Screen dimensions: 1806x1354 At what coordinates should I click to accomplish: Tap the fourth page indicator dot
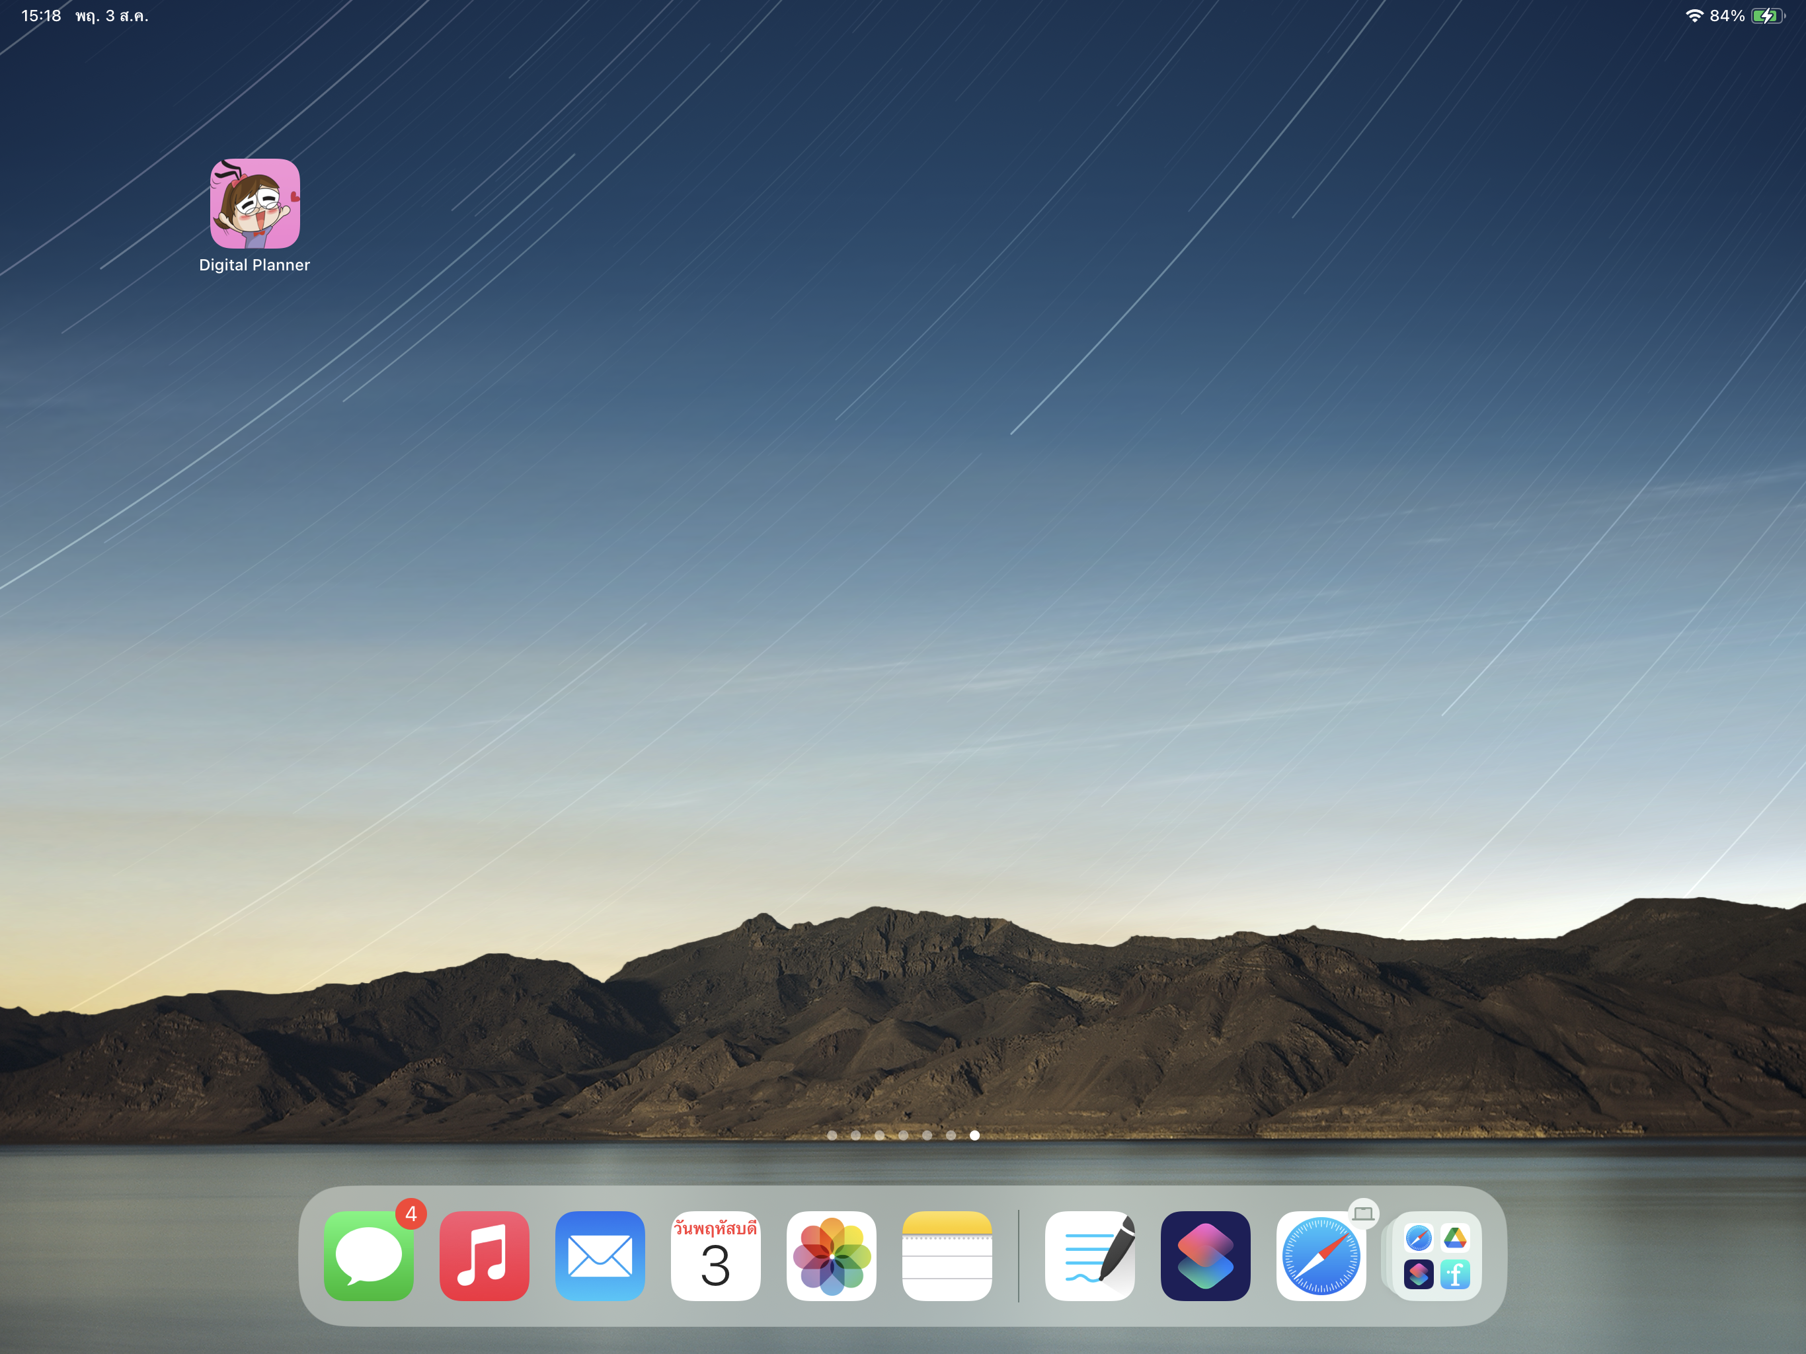pos(903,1135)
